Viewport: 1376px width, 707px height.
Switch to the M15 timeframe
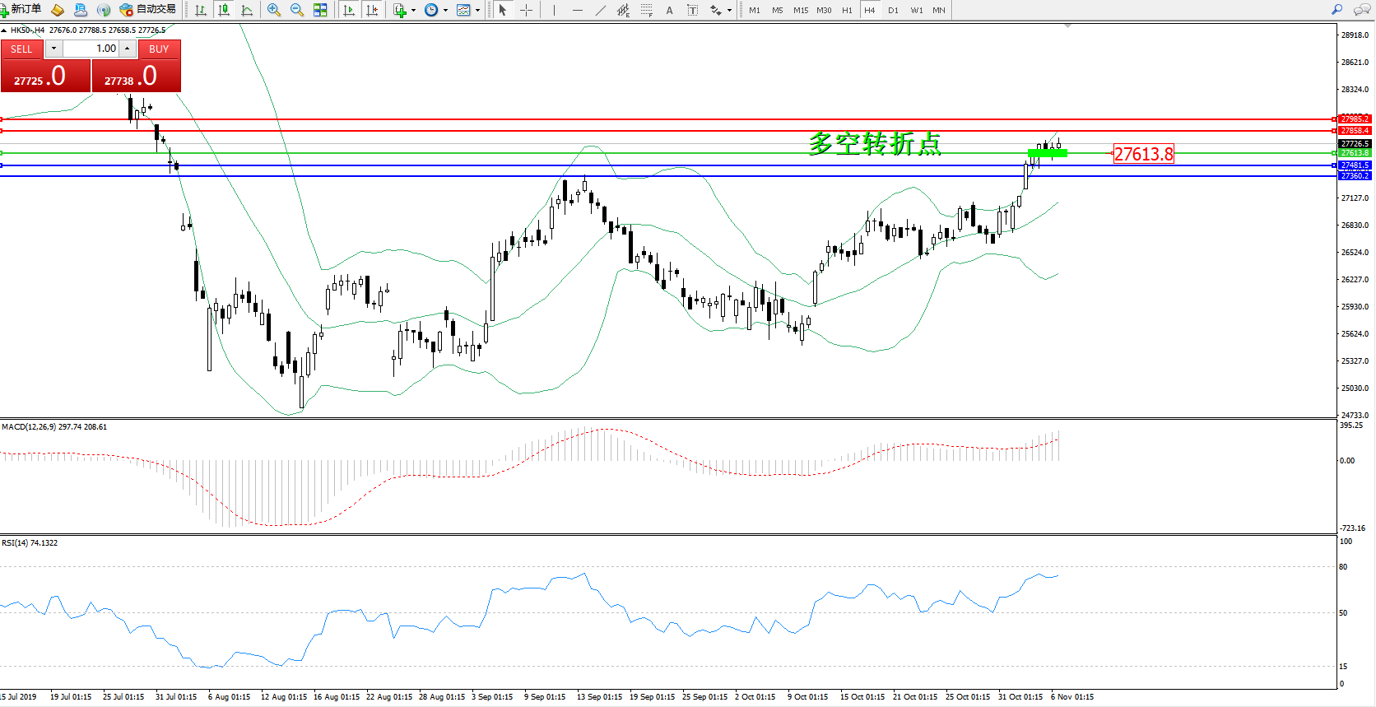point(800,10)
